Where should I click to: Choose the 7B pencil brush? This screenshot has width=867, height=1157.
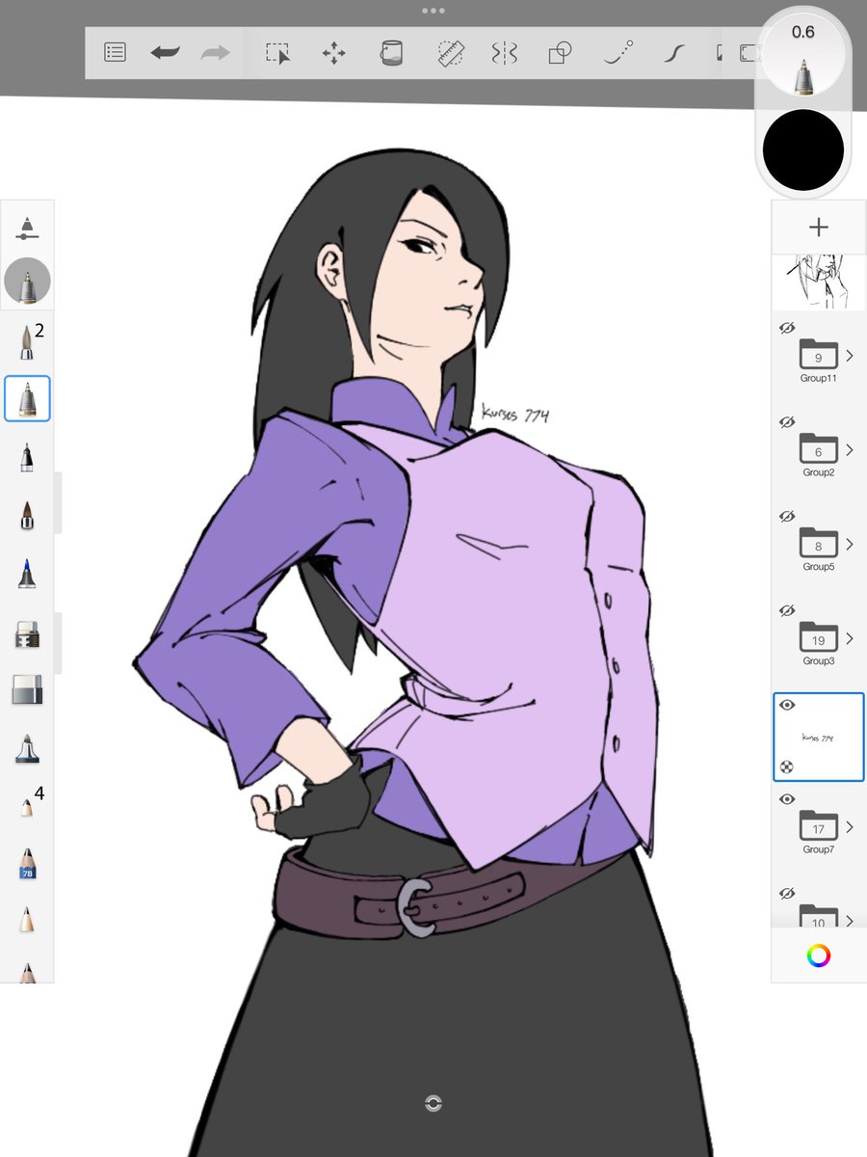click(28, 864)
